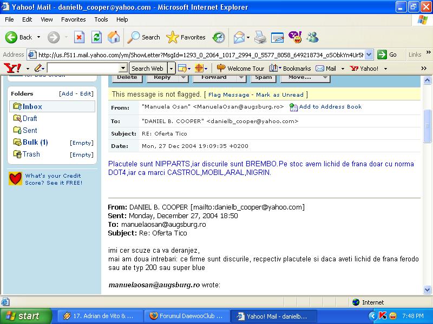Click the Go button next to the address bar
Image resolution: width=433 pixels, height=324 pixels.
[x=387, y=55]
